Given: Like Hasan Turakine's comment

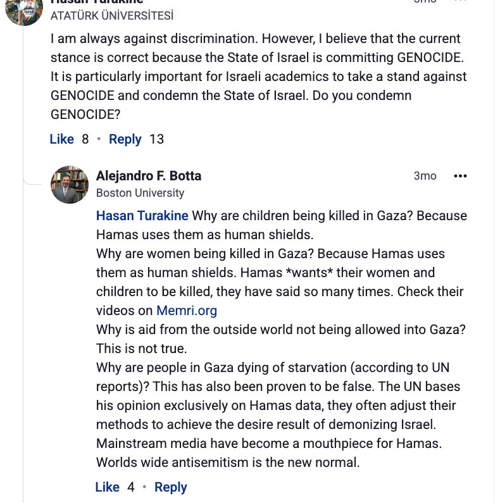Looking at the screenshot, I should (x=61, y=139).
